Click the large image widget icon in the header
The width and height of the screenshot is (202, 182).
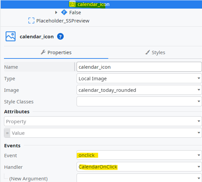click(x=11, y=36)
